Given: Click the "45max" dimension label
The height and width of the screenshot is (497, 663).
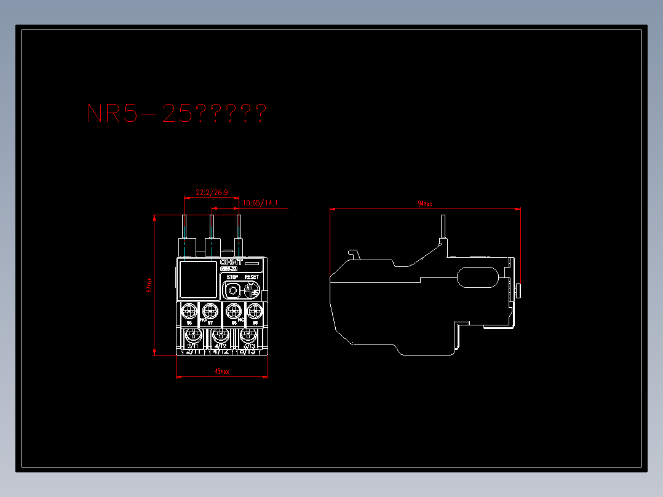Looking at the screenshot, I should click(222, 372).
